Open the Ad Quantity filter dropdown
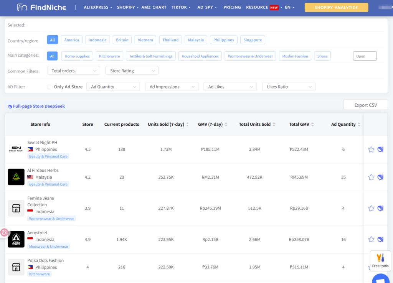The width and height of the screenshot is (393, 283). click(113, 87)
